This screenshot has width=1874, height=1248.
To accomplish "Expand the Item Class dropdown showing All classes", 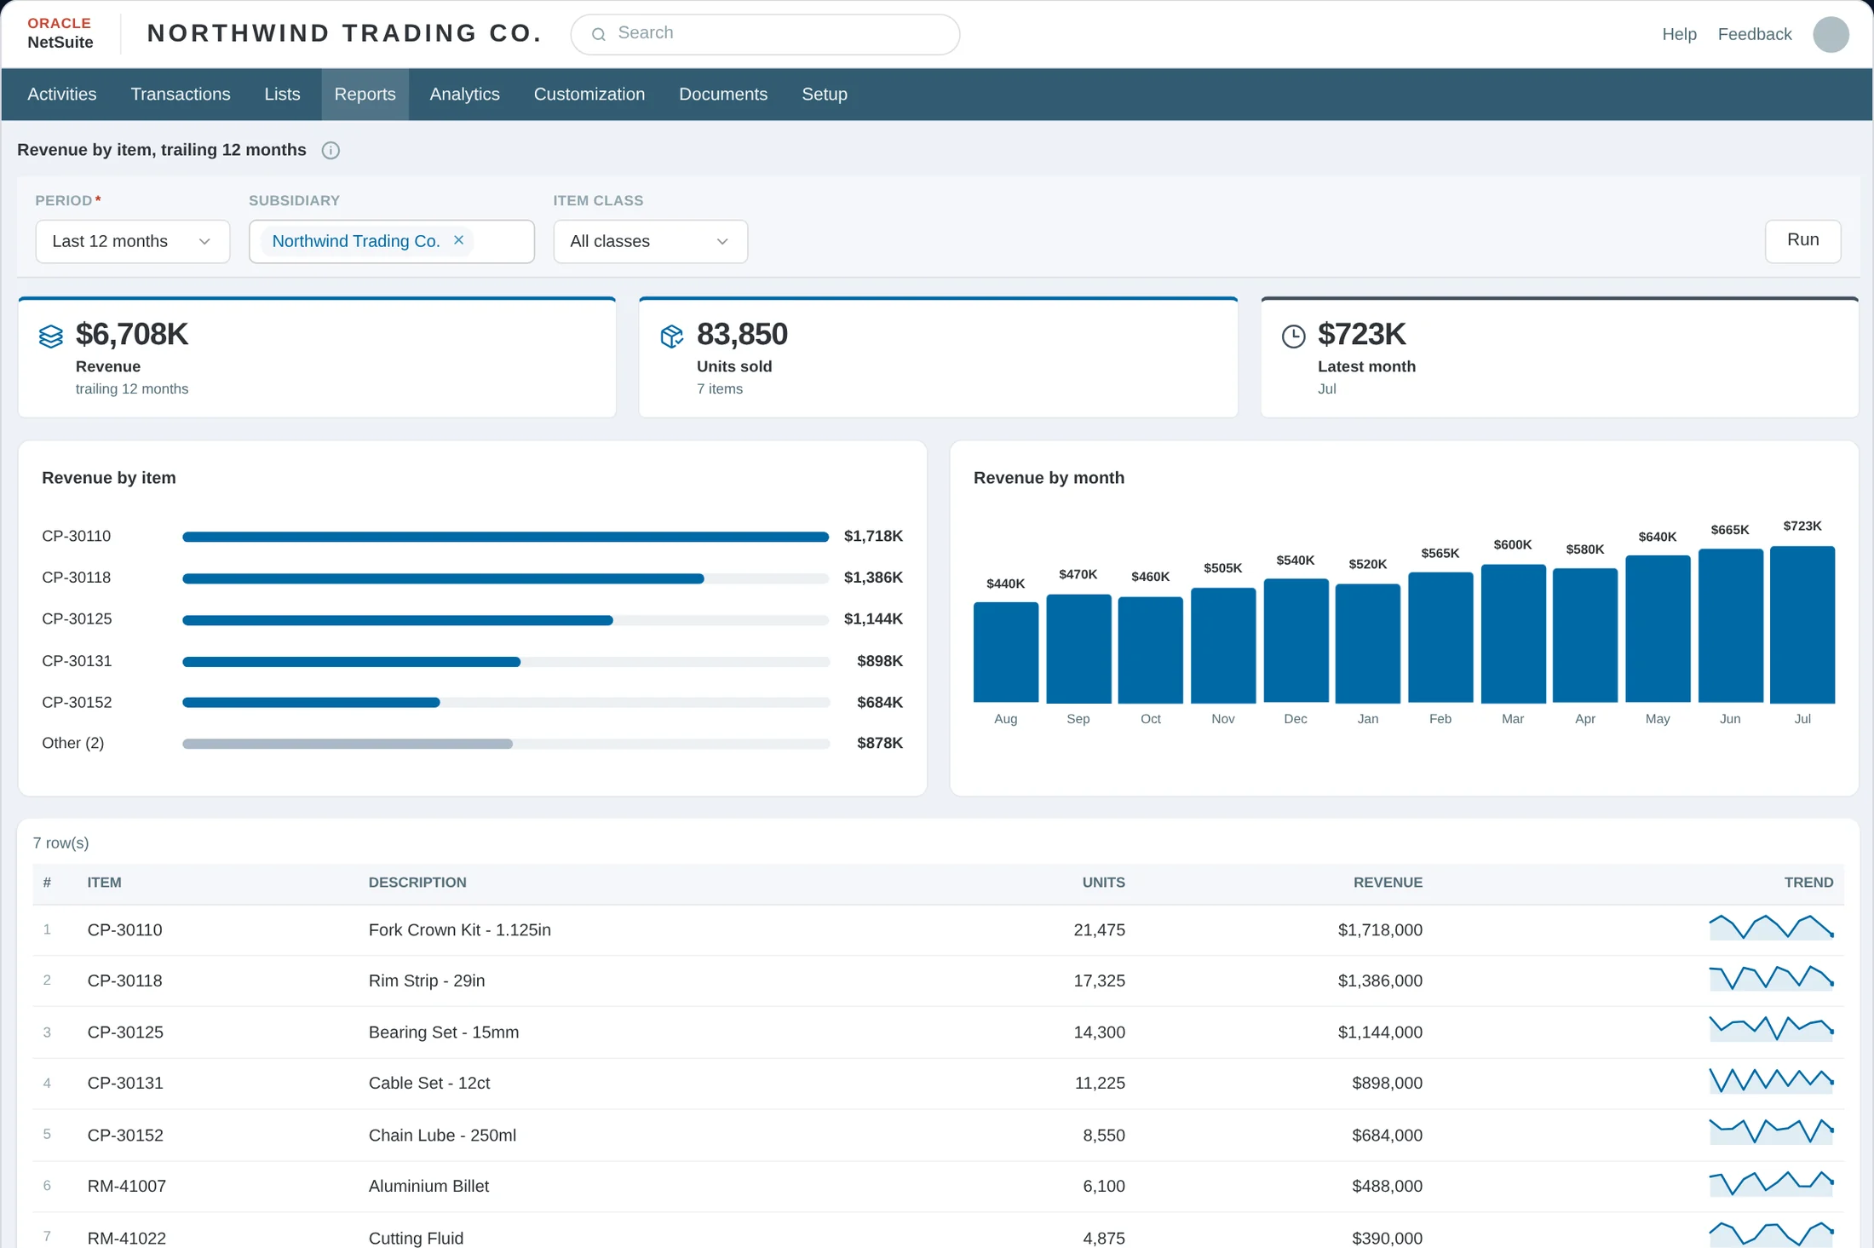I will click(x=651, y=241).
